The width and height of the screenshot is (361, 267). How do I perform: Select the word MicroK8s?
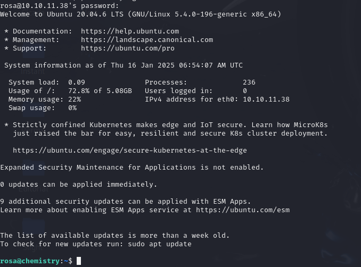(310, 125)
